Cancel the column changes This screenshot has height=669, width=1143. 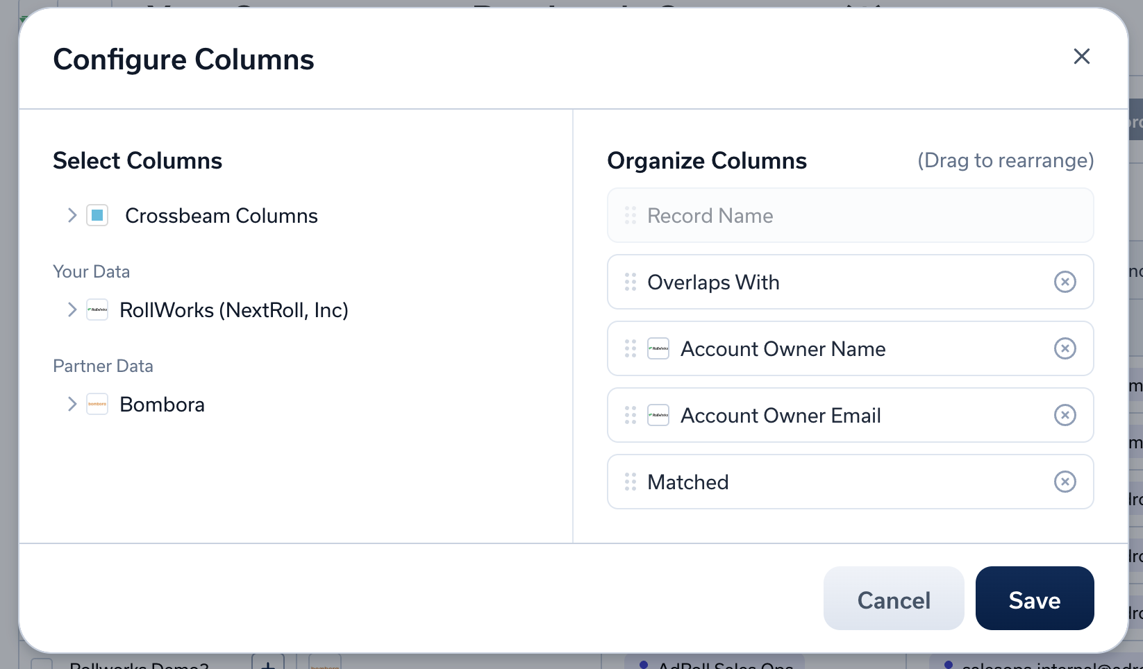coord(893,598)
